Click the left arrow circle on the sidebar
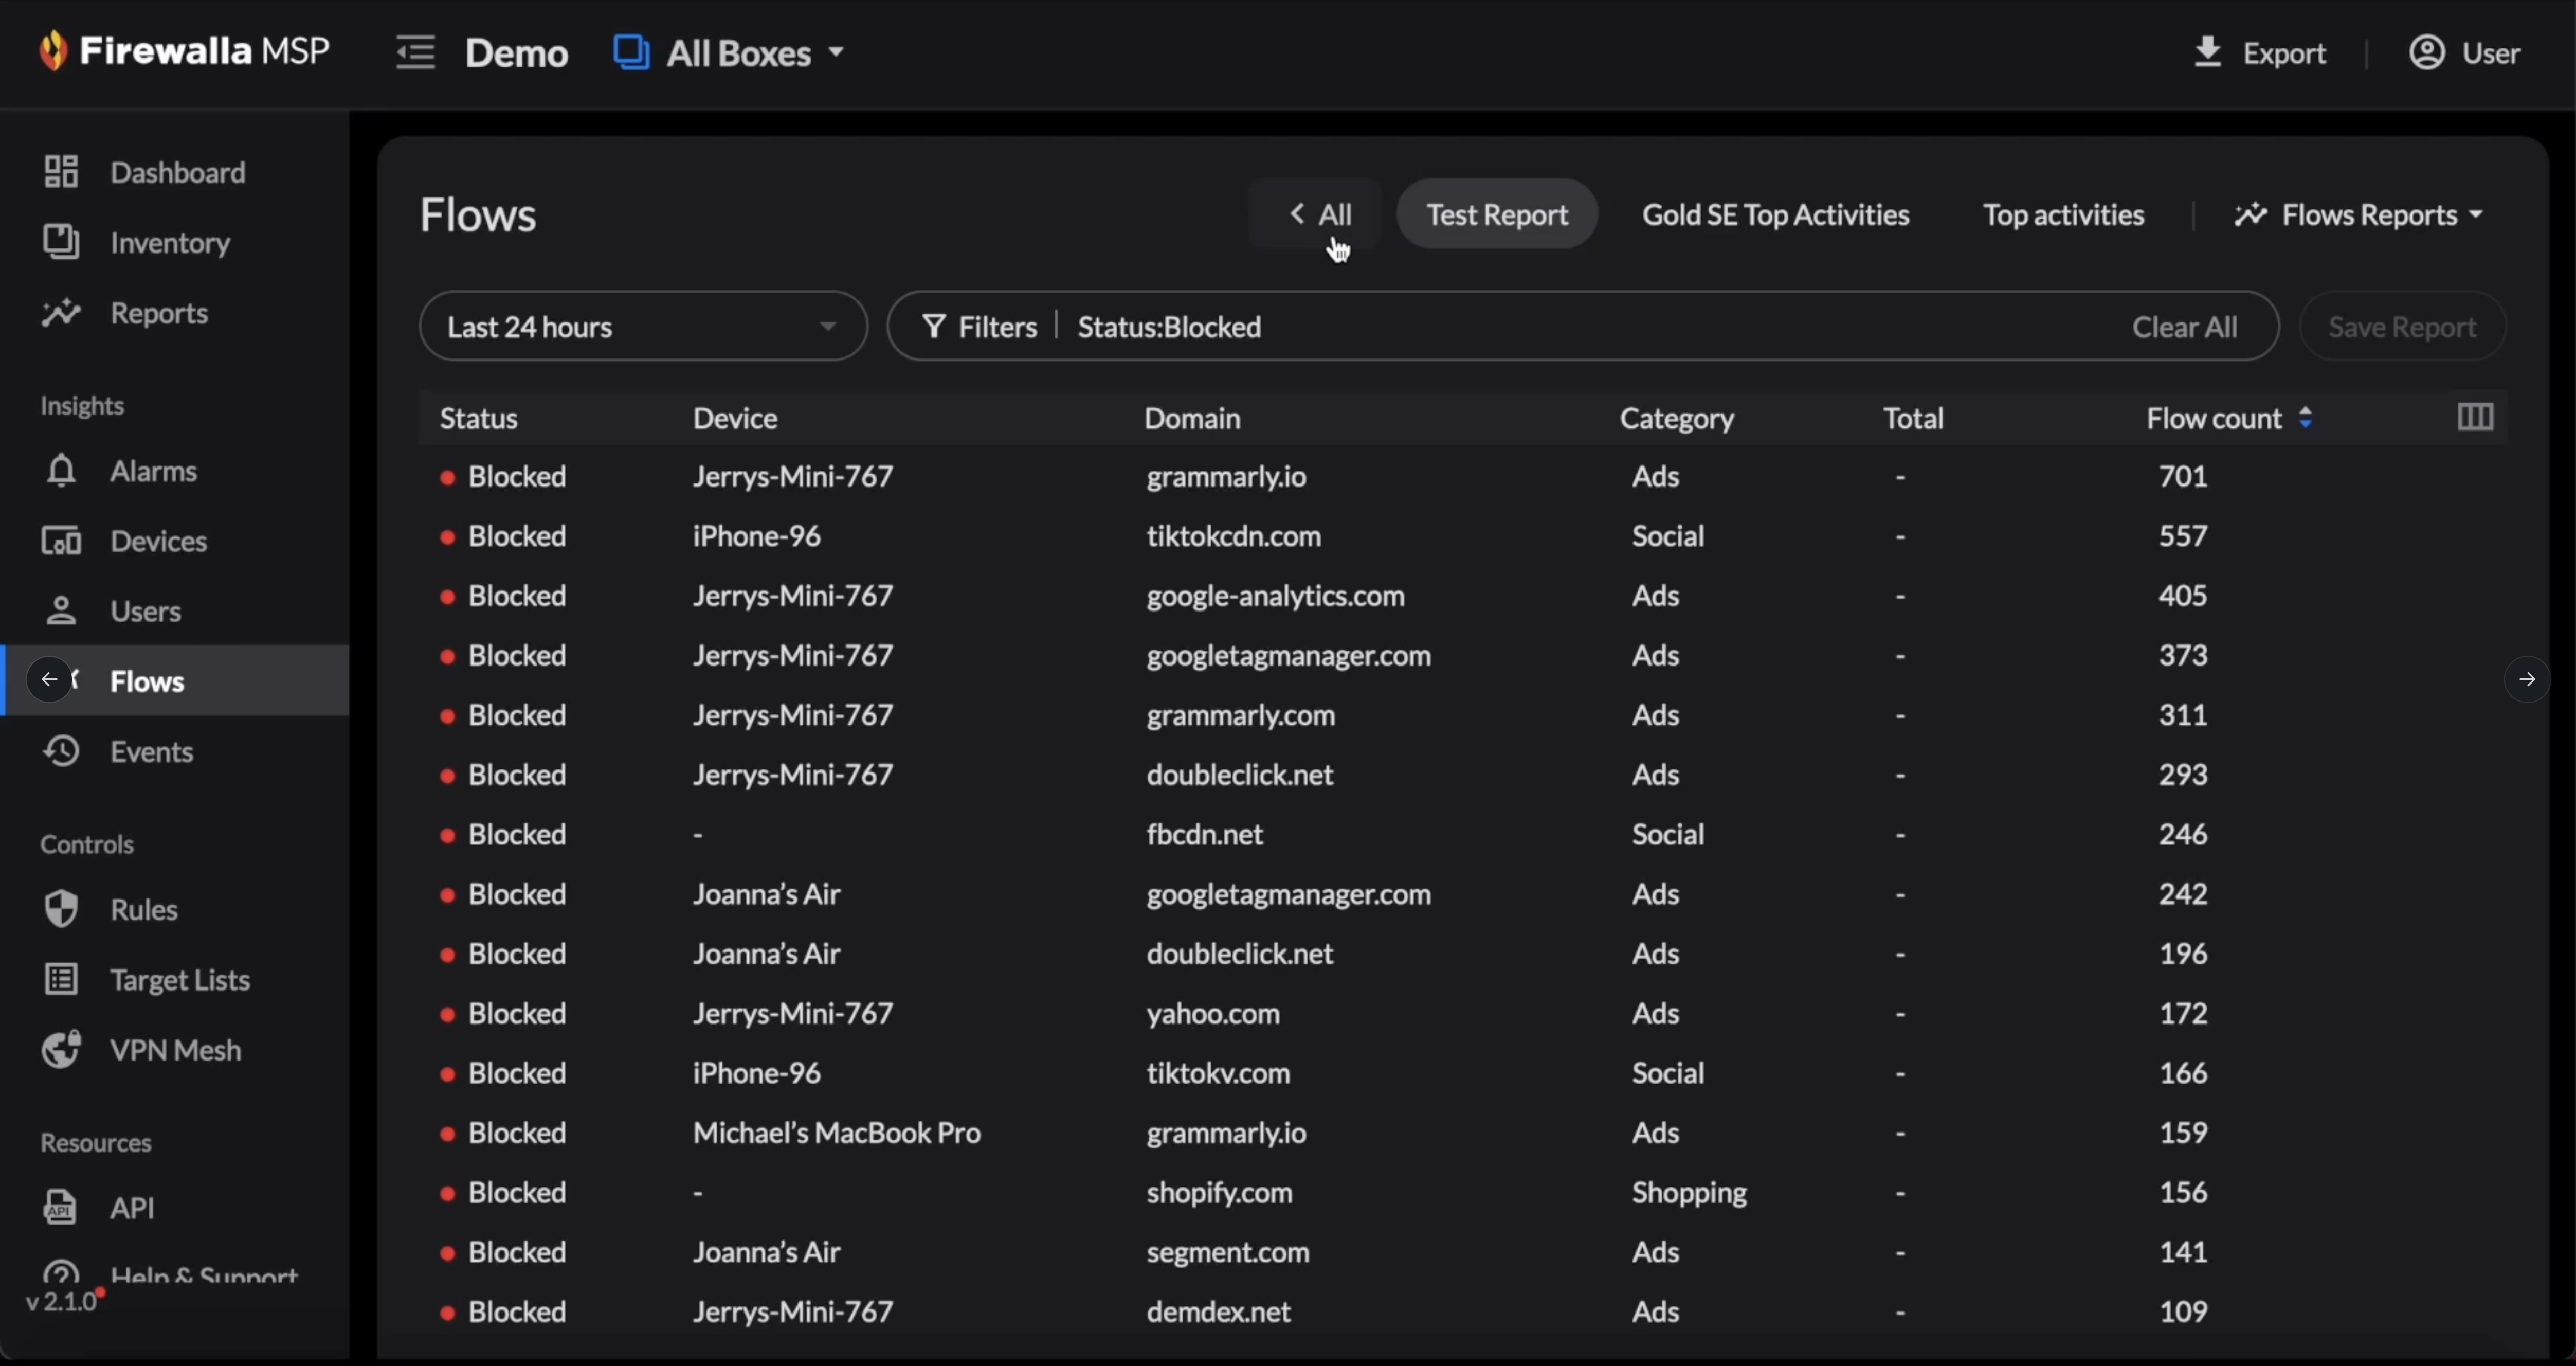 [x=49, y=680]
